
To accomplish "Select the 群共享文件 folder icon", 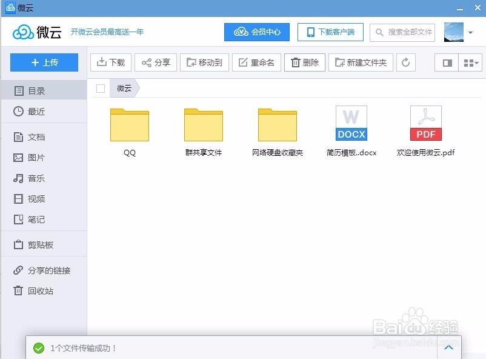I will (x=204, y=124).
